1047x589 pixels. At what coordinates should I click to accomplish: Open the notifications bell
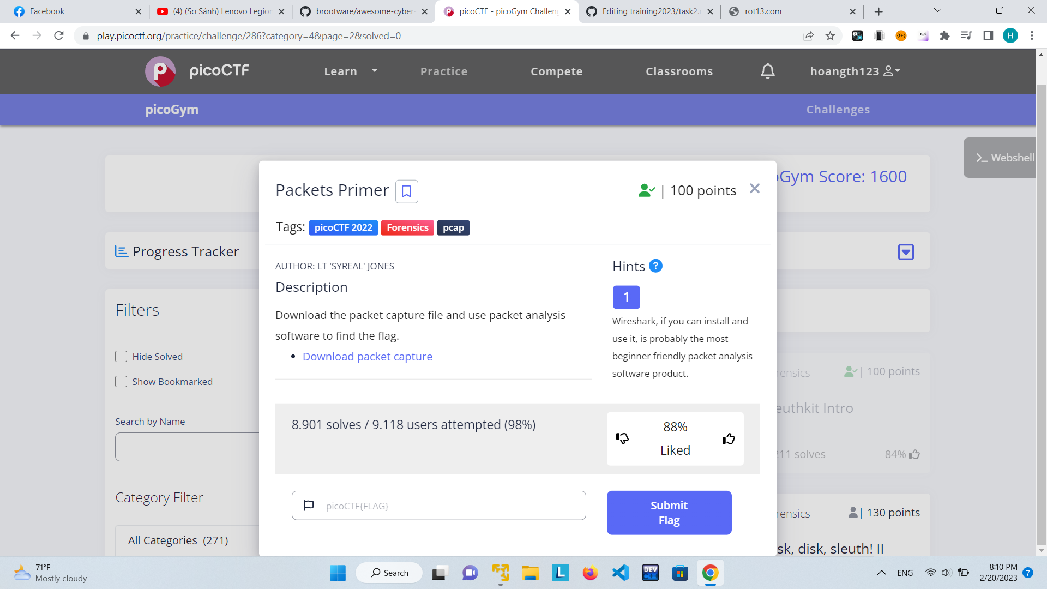point(767,71)
